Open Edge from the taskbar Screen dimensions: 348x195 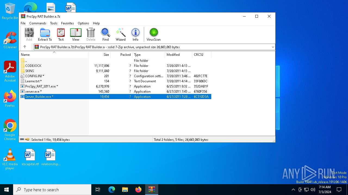click(112, 190)
